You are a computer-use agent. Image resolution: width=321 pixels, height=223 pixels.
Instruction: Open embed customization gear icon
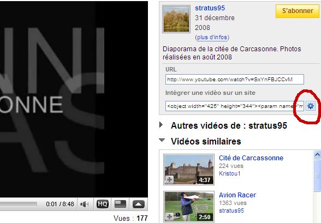(x=311, y=106)
